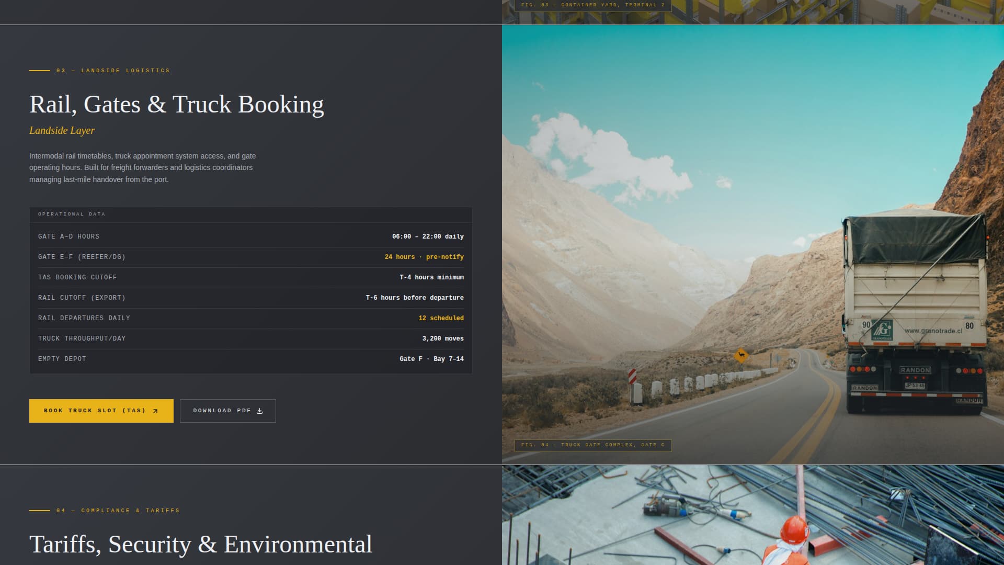This screenshot has height=565, width=1004.
Task: Click the download icon beside Download PDF
Action: tap(260, 411)
